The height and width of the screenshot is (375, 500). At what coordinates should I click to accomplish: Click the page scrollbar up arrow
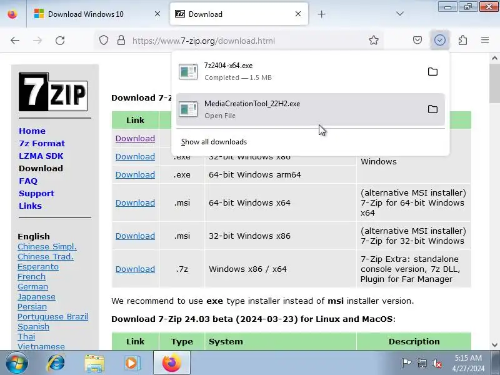[x=494, y=58]
